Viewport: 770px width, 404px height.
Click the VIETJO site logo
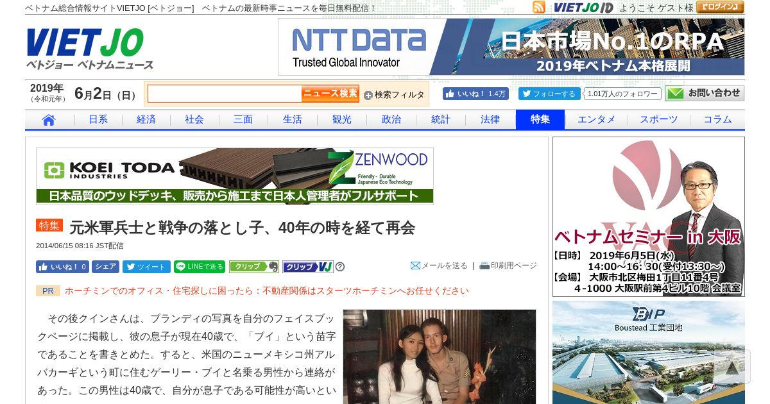(90, 49)
